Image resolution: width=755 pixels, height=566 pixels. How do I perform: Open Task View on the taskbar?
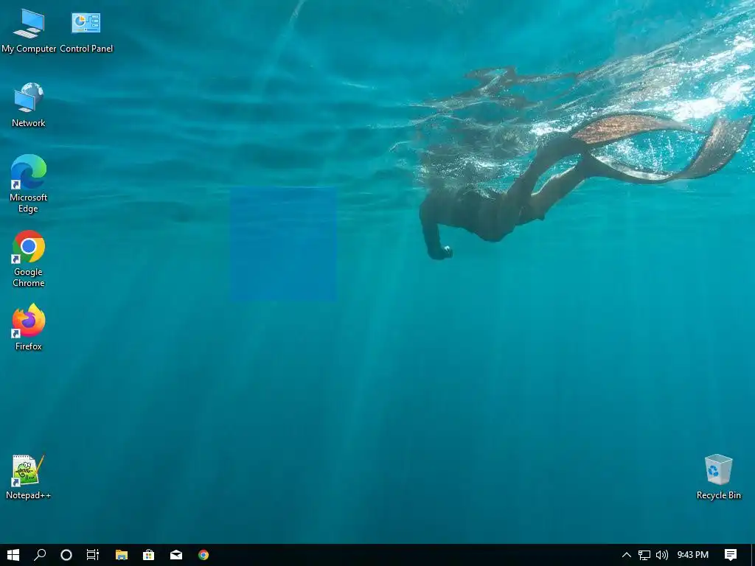point(92,555)
